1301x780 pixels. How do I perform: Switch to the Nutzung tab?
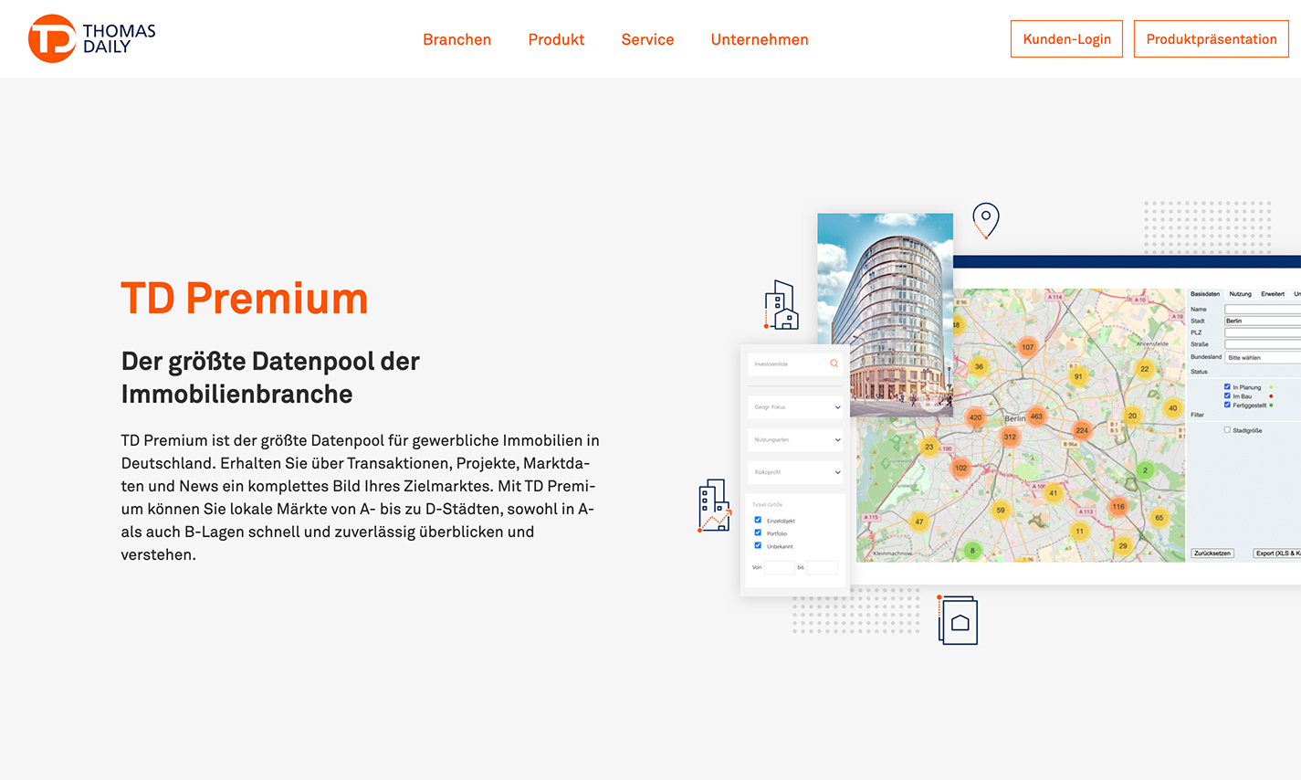point(1240,294)
